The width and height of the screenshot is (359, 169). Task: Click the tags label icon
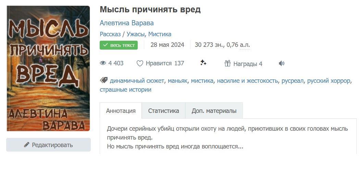pos(103,80)
